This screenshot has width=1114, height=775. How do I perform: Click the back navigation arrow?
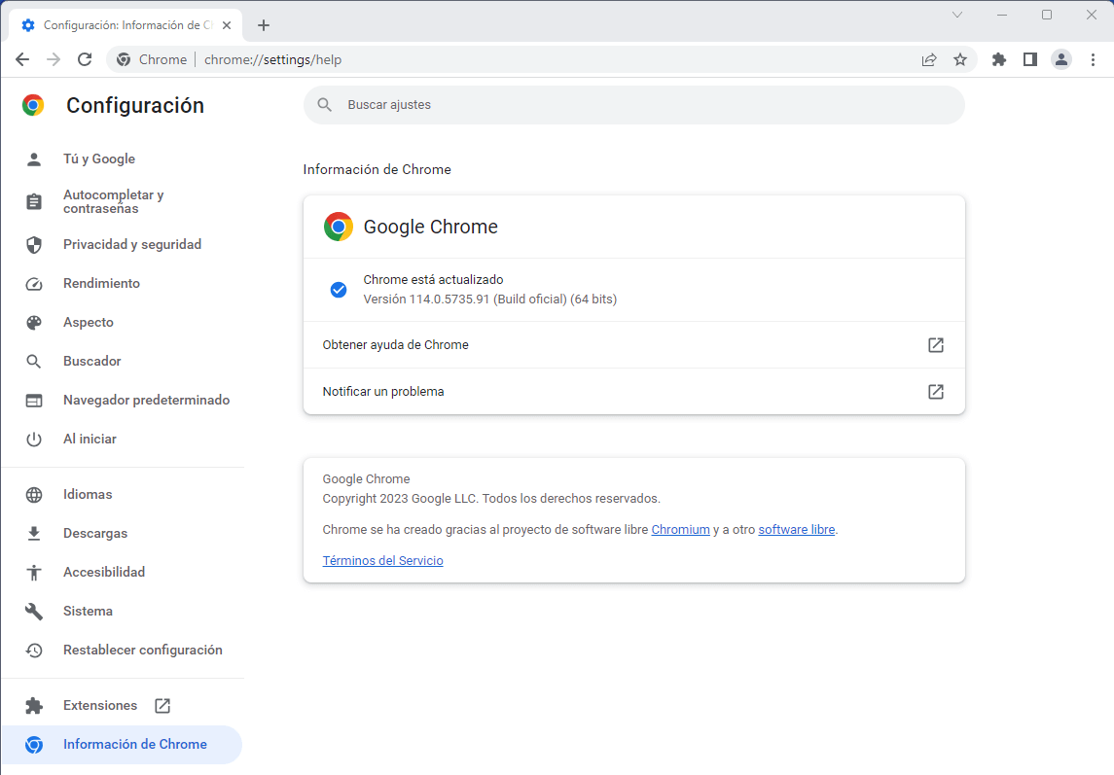[x=22, y=59]
